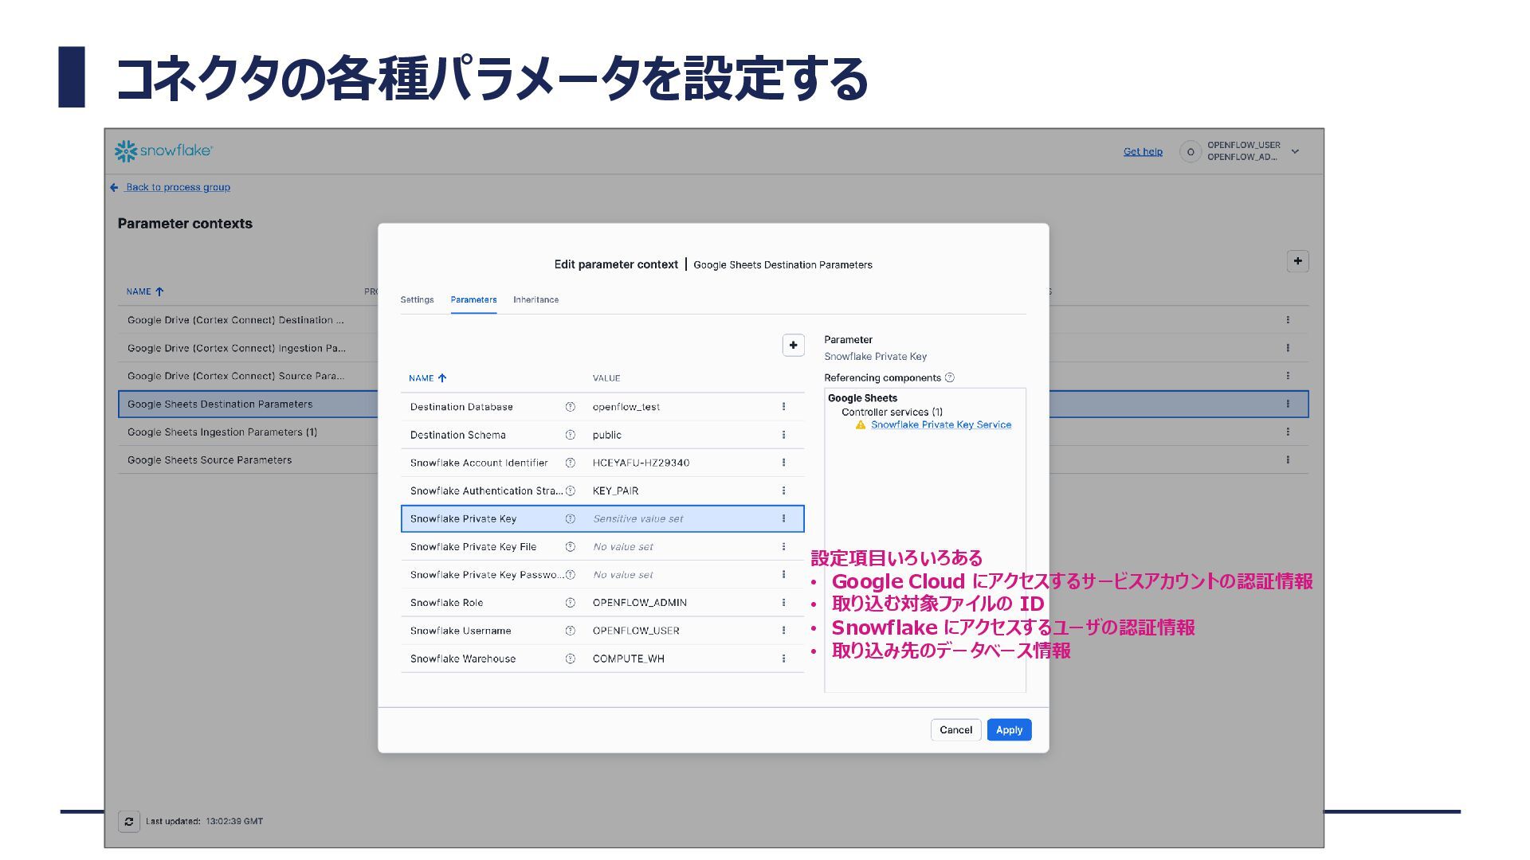Open kebab menu for Snowflake Private Key row

tap(783, 518)
